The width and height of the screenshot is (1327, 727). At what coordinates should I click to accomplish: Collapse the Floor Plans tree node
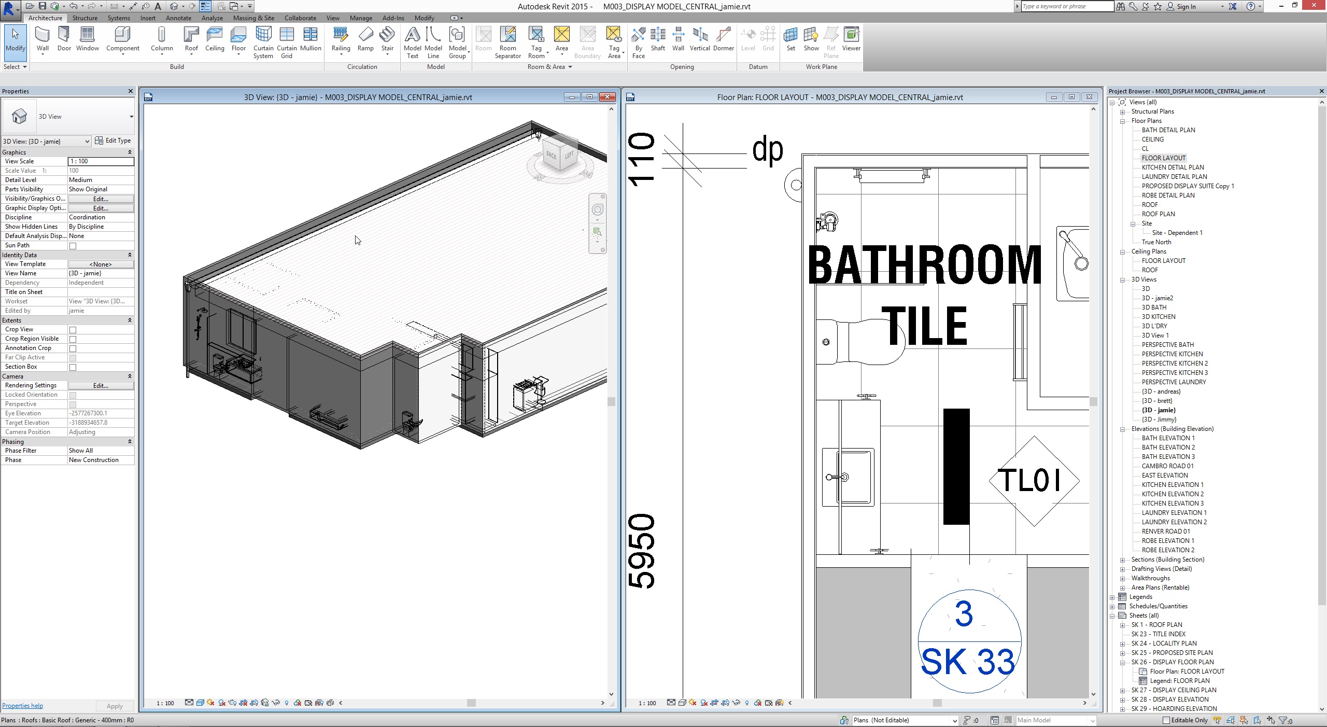(x=1123, y=121)
